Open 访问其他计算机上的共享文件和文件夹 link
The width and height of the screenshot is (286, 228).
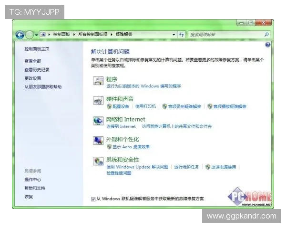pos(177,126)
